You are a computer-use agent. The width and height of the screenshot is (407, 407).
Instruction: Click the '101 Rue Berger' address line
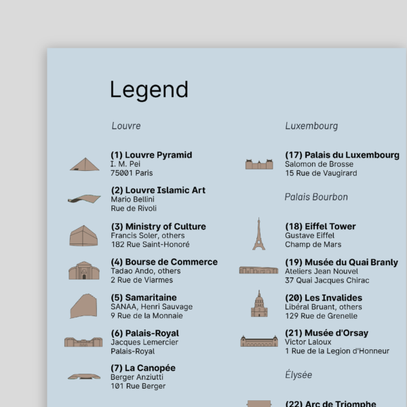pos(138,386)
